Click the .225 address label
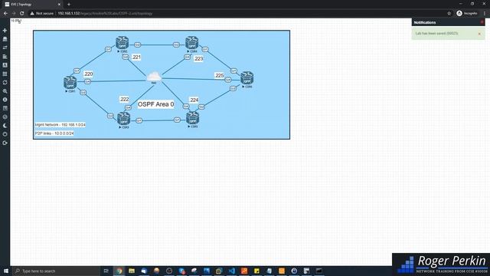 coord(220,75)
